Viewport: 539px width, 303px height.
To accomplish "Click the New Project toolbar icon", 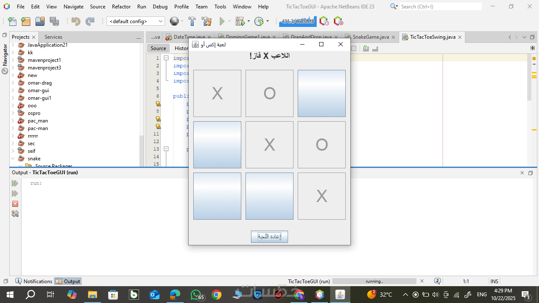I will click(26, 21).
